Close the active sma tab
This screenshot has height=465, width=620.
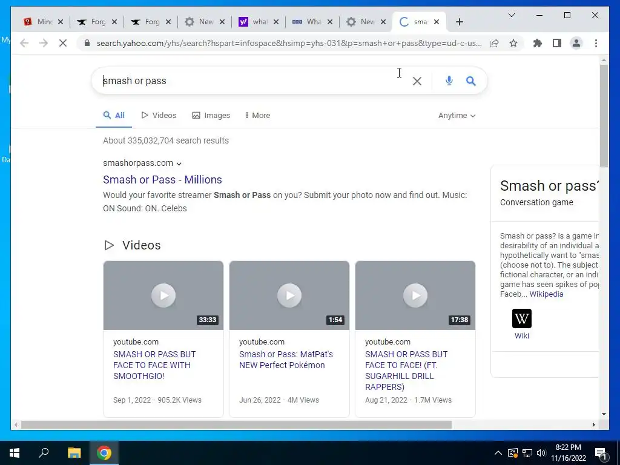click(437, 22)
